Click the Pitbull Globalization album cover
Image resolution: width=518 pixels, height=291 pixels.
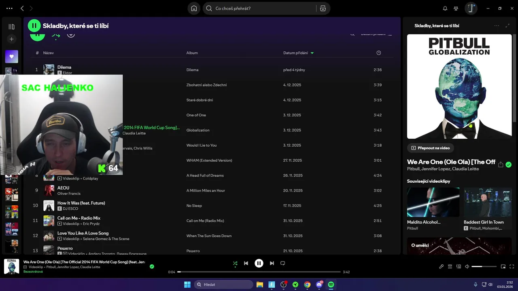pos(459,86)
